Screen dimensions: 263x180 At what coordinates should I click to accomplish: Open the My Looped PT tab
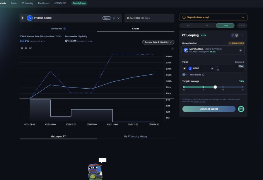pos(58,136)
